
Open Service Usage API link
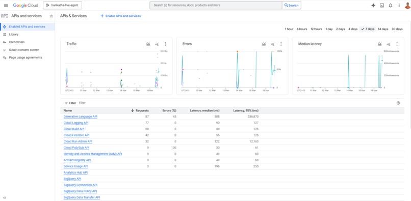tap(76, 166)
